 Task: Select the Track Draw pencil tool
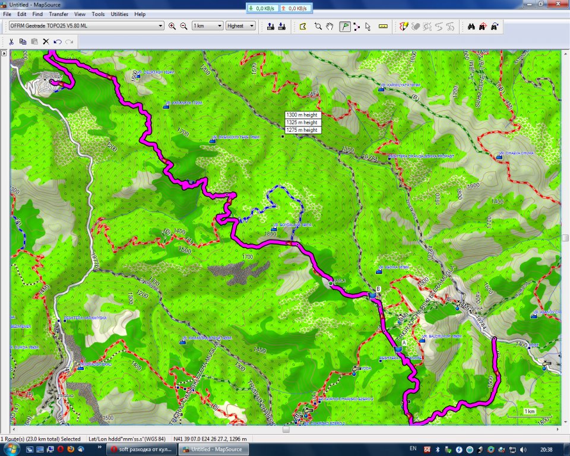point(404,26)
